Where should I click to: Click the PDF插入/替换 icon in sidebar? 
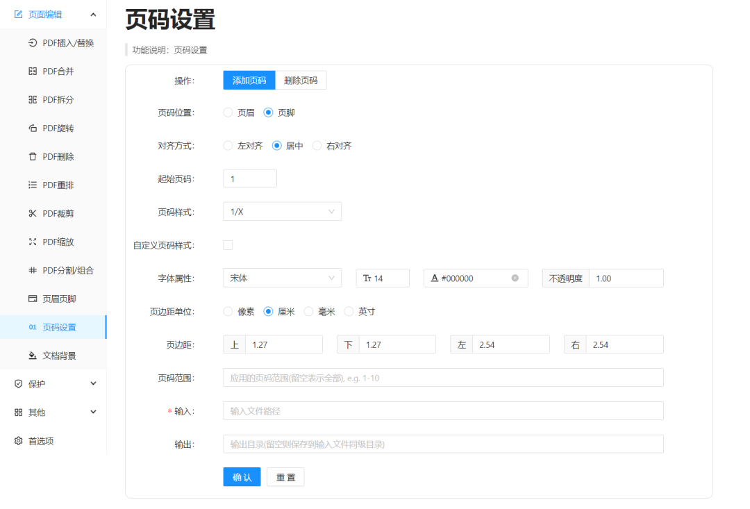(x=33, y=43)
